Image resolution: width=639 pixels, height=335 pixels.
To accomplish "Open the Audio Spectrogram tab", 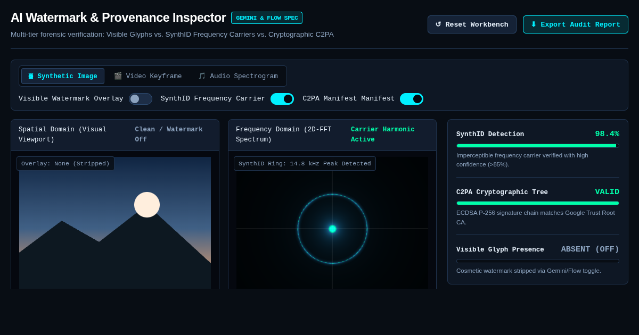I will tap(238, 76).
